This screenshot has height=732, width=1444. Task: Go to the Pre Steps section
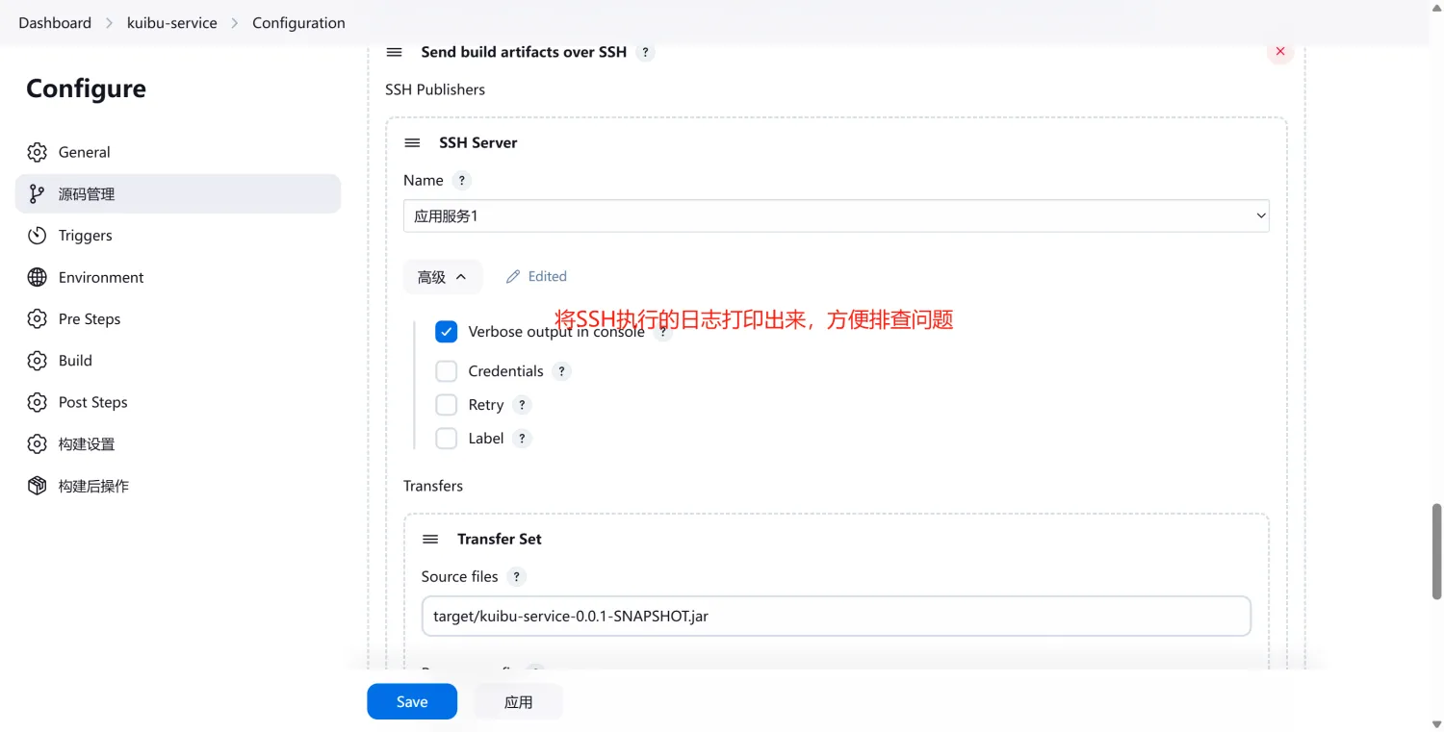[x=89, y=319]
